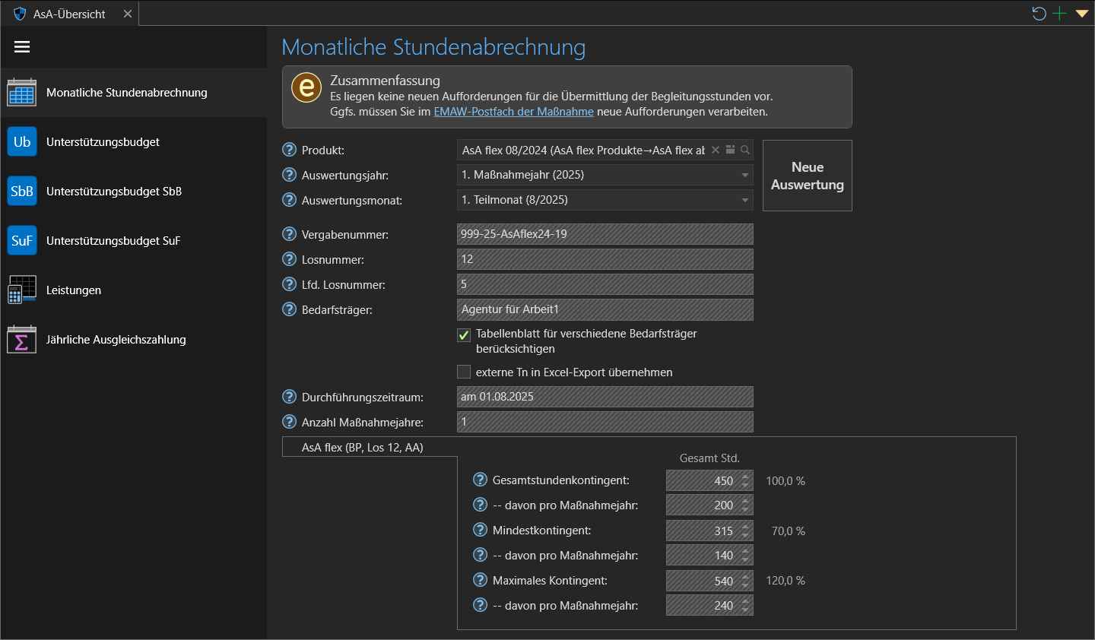
Task: Enable externe Tn in Excel-Export checkbox
Action: coord(464,372)
